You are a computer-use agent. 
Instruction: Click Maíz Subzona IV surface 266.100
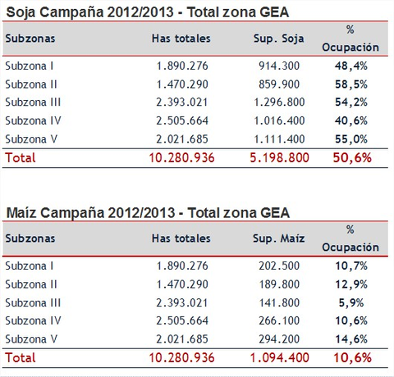pyautogui.click(x=279, y=320)
